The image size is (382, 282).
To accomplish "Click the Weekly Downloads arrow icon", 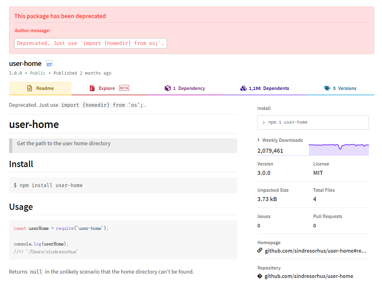I will (x=259, y=140).
